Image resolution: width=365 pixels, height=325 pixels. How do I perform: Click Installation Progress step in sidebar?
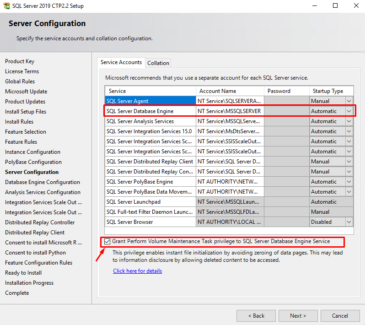pyautogui.click(x=29, y=283)
